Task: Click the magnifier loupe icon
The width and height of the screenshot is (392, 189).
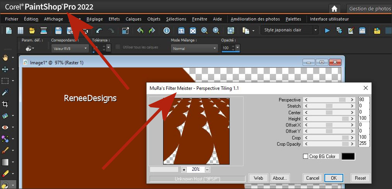Action: click(x=231, y=31)
